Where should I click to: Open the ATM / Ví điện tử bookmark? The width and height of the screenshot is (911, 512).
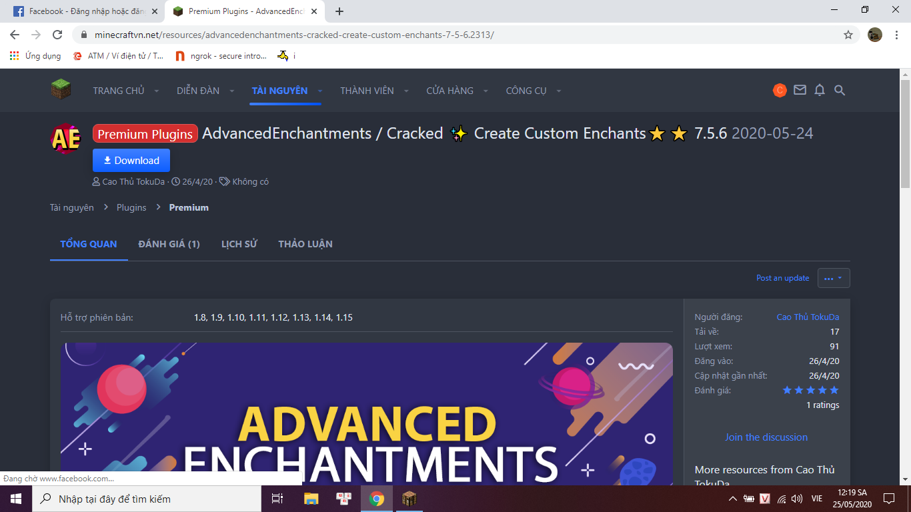[118, 56]
